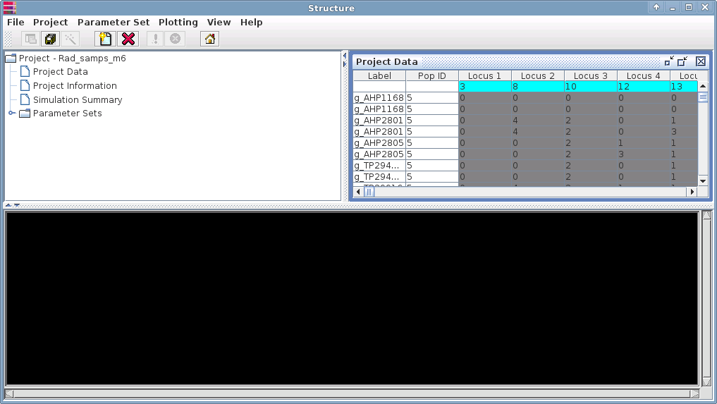Click data table's horizontal scrollbar right arrow
The width and height of the screenshot is (717, 404).
pos(692,192)
